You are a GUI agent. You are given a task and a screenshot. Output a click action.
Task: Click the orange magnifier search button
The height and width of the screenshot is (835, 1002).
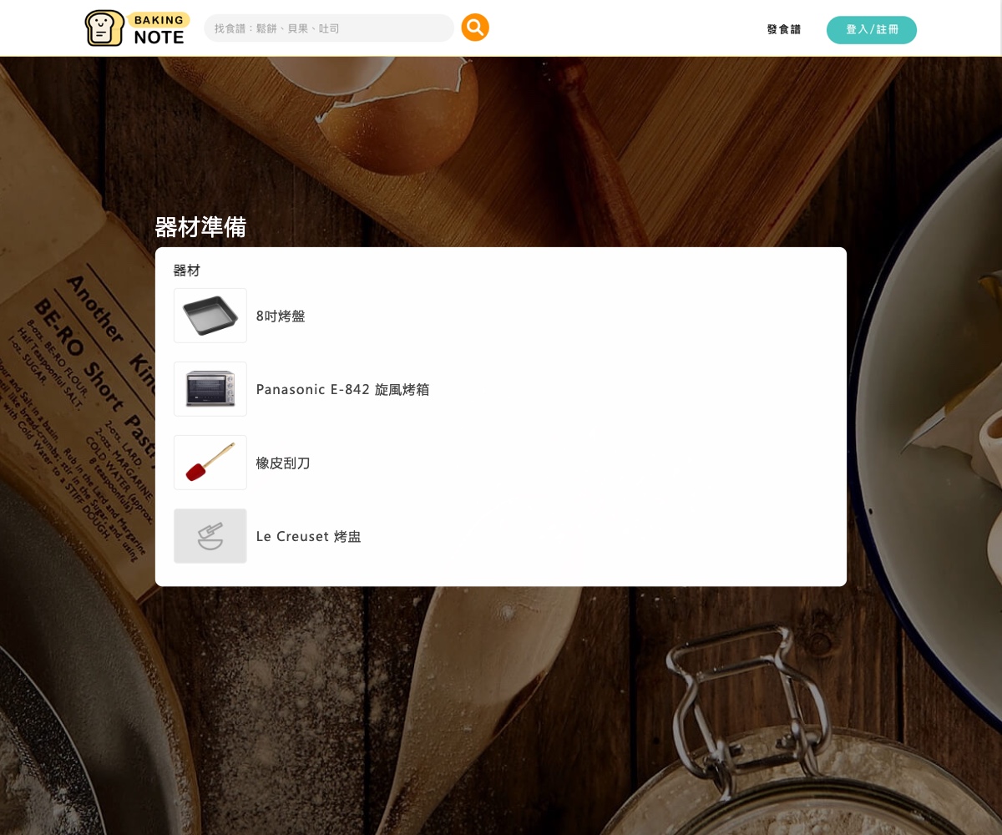click(x=475, y=28)
